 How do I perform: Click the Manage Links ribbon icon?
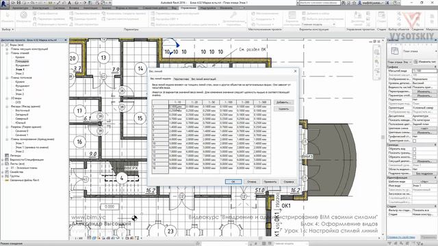(x=357, y=15)
